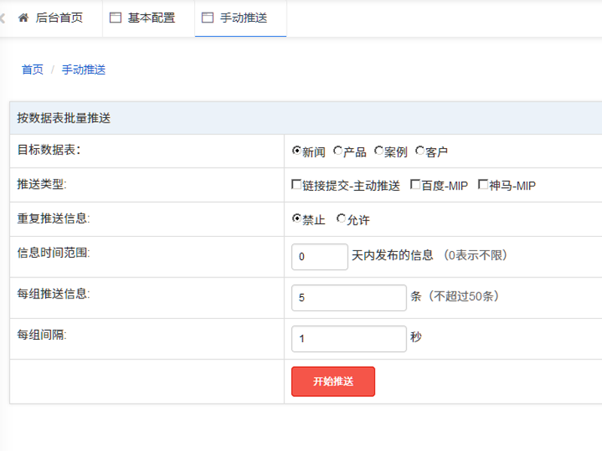Image resolution: width=602 pixels, height=451 pixels.
Task: Click the left arrow to scroll the tabs
Action: tap(3, 18)
